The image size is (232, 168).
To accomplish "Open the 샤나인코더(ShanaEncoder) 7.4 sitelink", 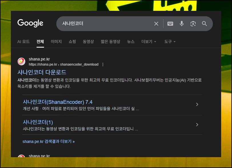I will click(x=58, y=102).
